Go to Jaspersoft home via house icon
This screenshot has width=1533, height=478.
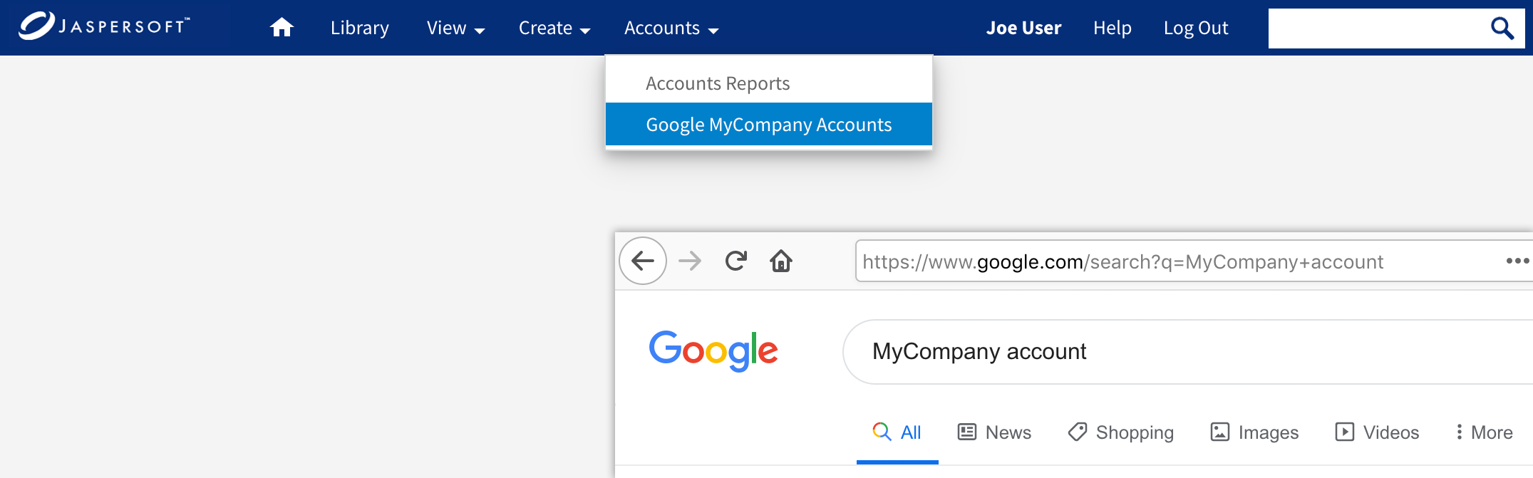point(282,27)
